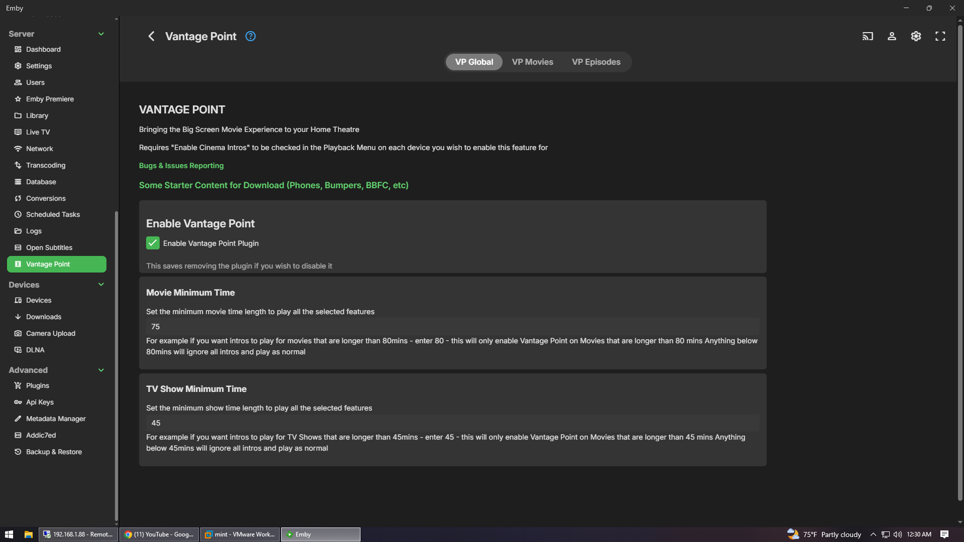Open the user profile icon

point(892,36)
